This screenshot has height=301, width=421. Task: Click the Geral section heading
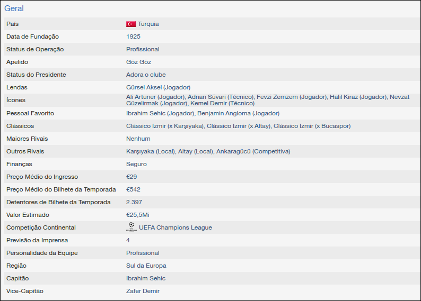click(x=14, y=8)
